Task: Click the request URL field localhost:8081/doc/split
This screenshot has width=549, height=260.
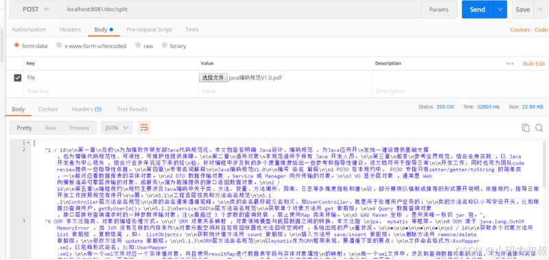Action: pos(242,10)
